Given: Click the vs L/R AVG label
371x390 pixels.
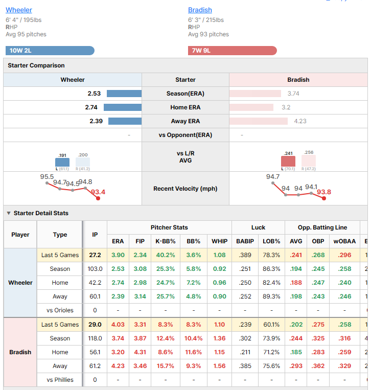Looking at the screenshot, I should (185, 157).
